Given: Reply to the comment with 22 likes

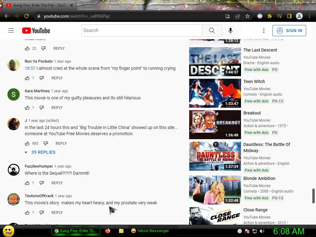Looking at the screenshot, I should pos(59,48).
